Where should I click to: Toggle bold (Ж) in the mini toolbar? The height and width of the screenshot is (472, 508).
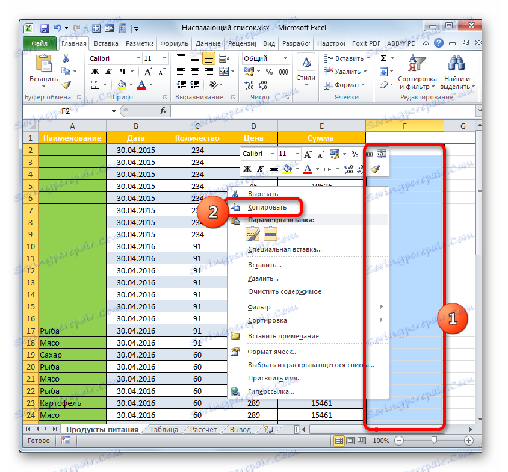point(247,169)
